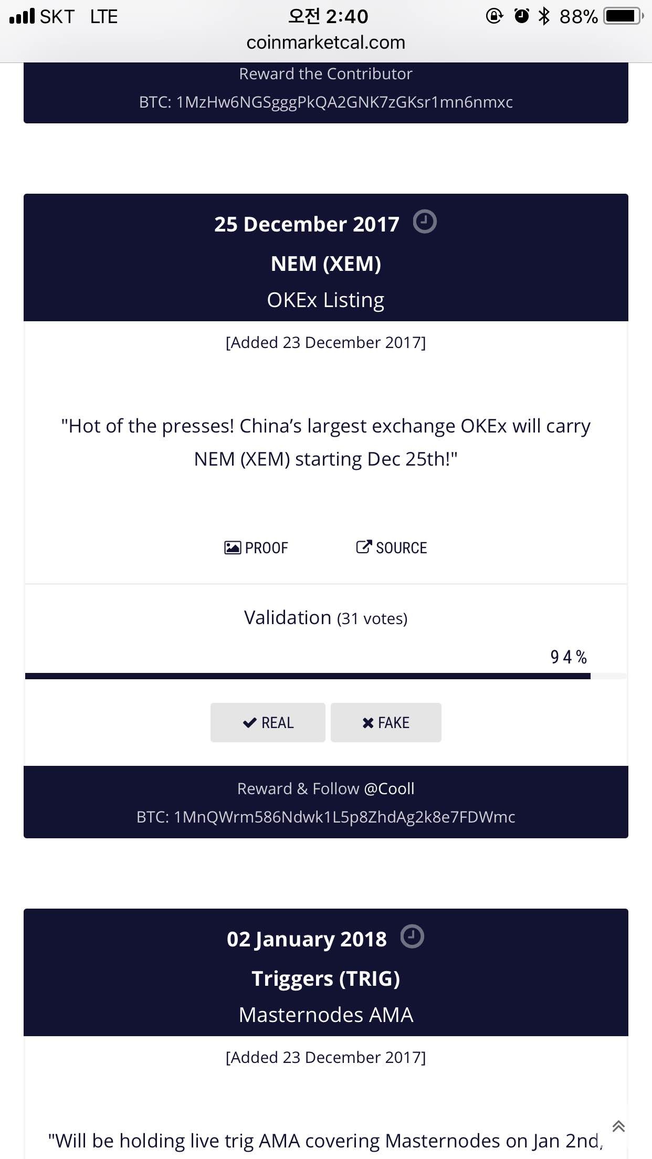Screen dimensions: 652x1159
Task: Tap the rotation lock status icon
Action: pyautogui.click(x=494, y=16)
